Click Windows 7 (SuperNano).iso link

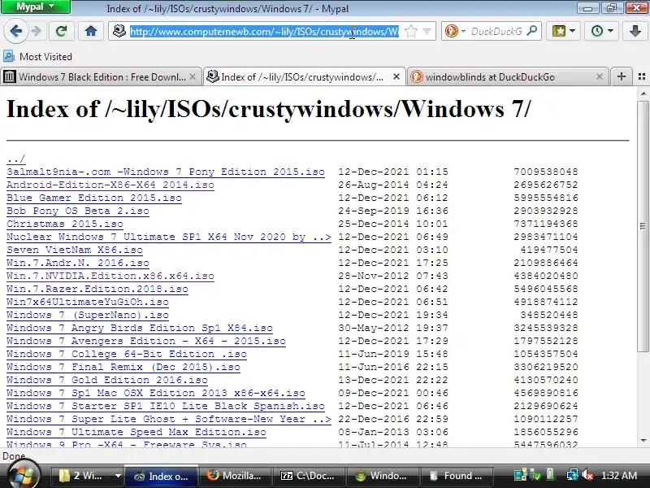point(88,315)
